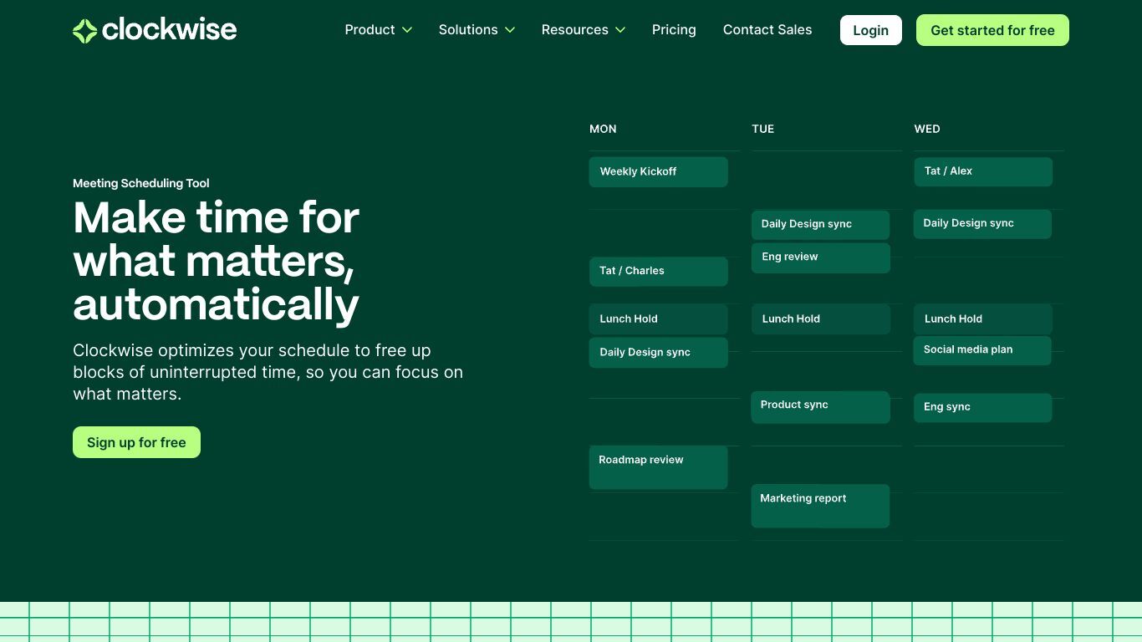The image size is (1142, 642).
Task: Select the Eng sync event
Action: 982,408
